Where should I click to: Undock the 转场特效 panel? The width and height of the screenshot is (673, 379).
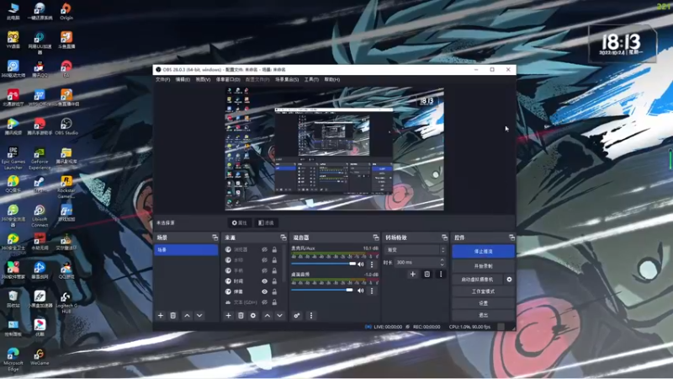[x=445, y=238]
